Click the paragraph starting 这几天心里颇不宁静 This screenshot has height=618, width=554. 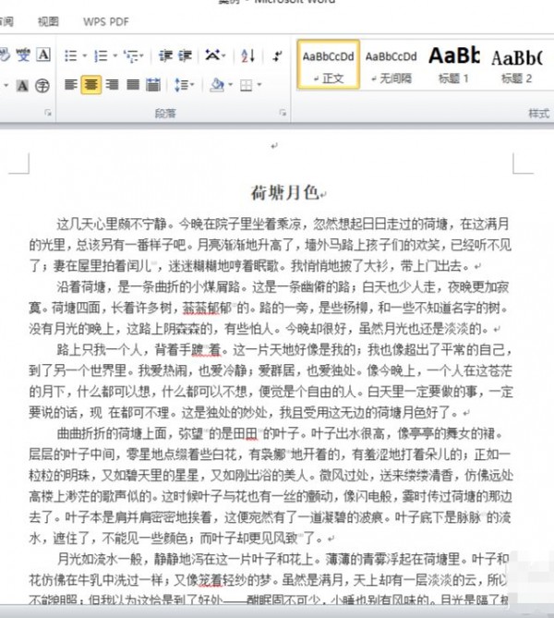[271, 245]
